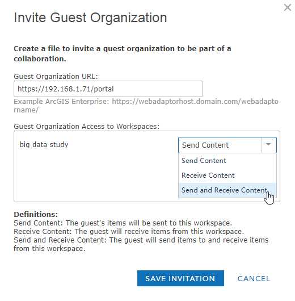Viewport: 295px width, 301px height.
Task: Click the Send Content definition line
Action: click(x=123, y=223)
